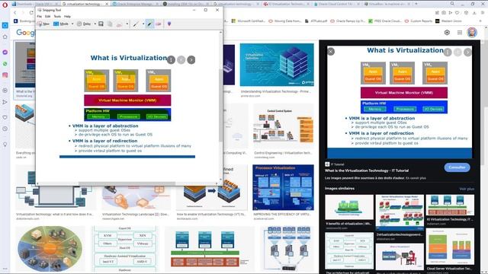
Task: Open the Tools menu in Snipping Tool
Action: pyautogui.click(x=57, y=17)
